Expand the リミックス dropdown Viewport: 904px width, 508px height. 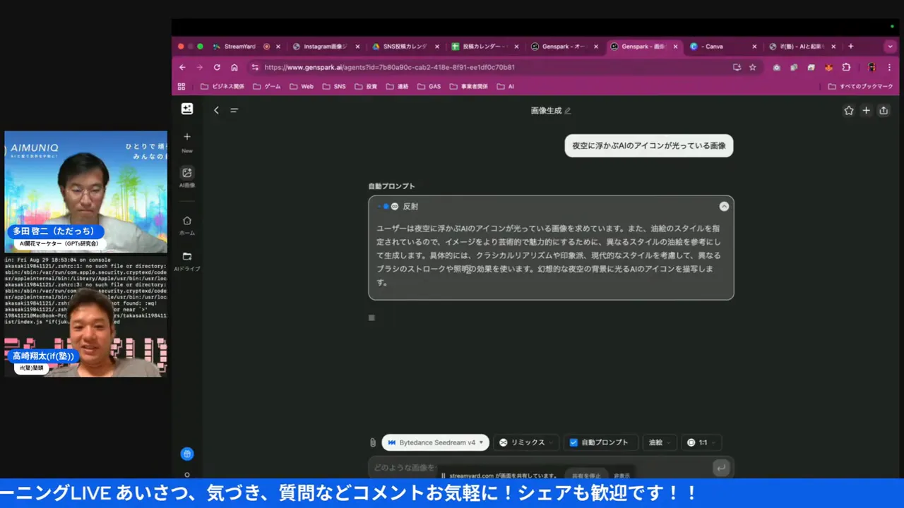coord(526,442)
